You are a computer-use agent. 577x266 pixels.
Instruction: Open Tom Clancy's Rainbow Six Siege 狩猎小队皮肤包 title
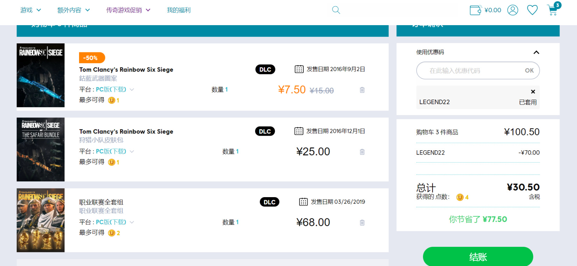tap(126, 131)
